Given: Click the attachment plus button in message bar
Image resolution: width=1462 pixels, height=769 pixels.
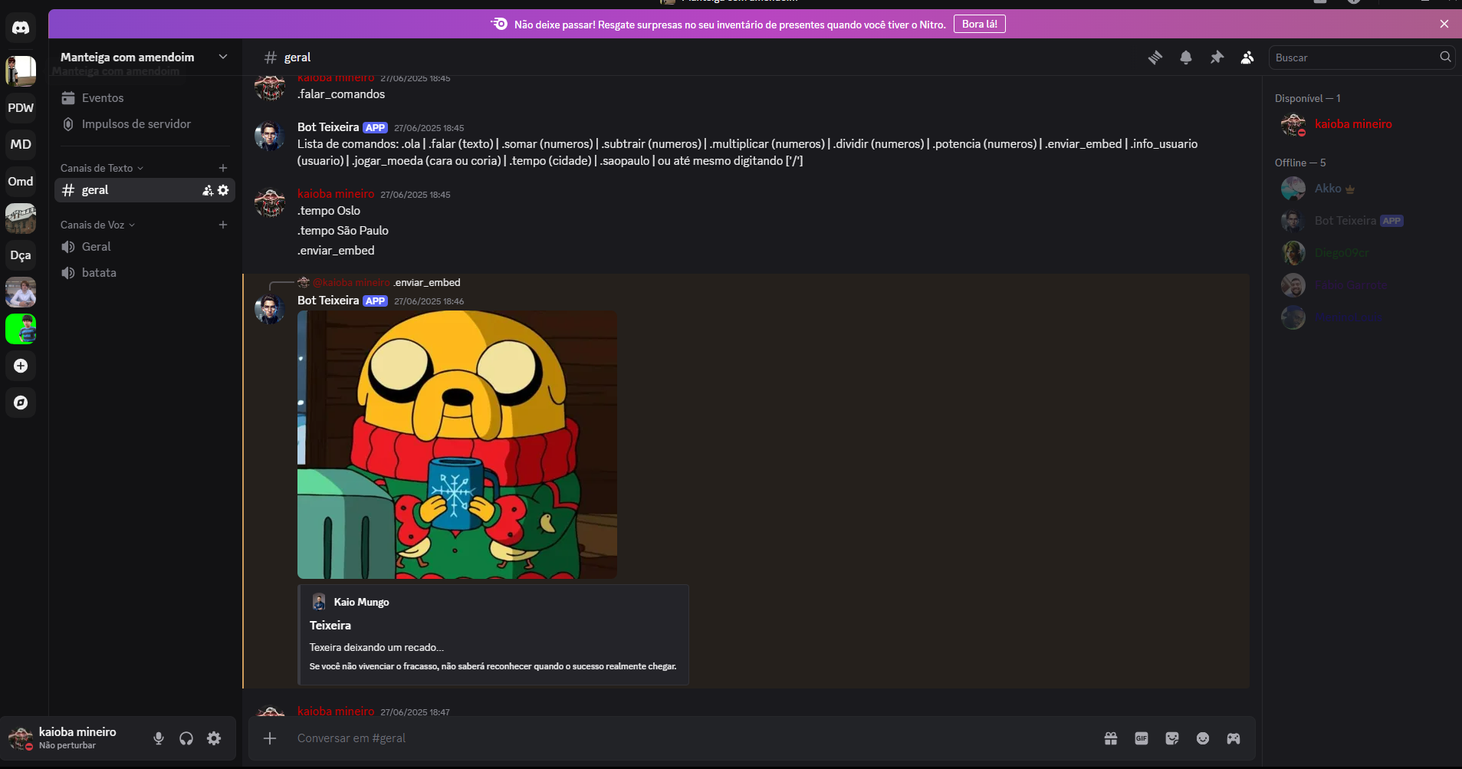Looking at the screenshot, I should [x=270, y=738].
